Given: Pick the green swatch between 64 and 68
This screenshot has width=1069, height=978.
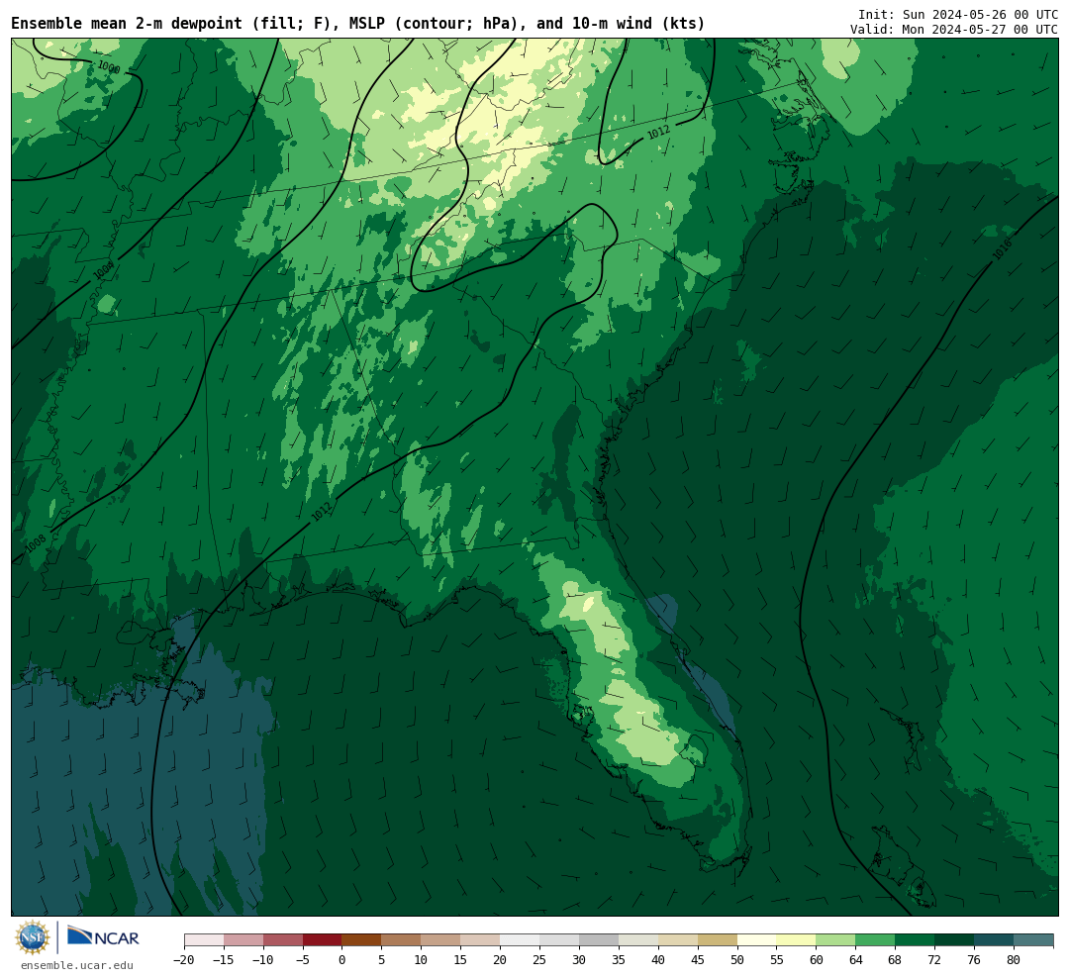Looking at the screenshot, I should 876,939.
